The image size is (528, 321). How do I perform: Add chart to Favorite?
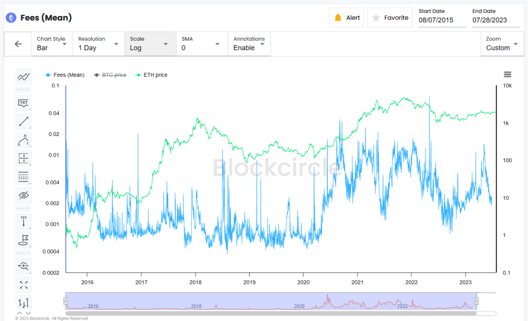390,18
